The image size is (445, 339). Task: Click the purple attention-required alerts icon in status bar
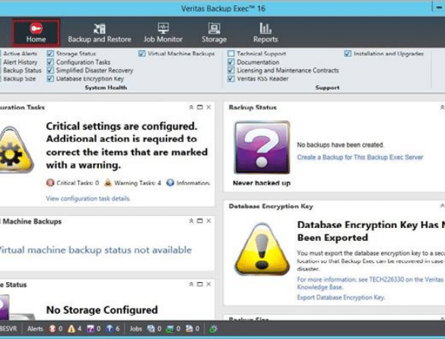click(x=91, y=328)
